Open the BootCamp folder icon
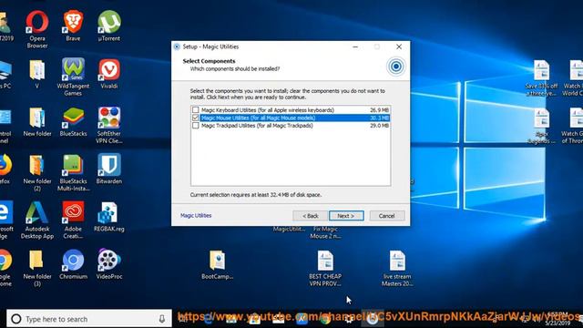Screen dimensions: 583x328 pos(217,264)
